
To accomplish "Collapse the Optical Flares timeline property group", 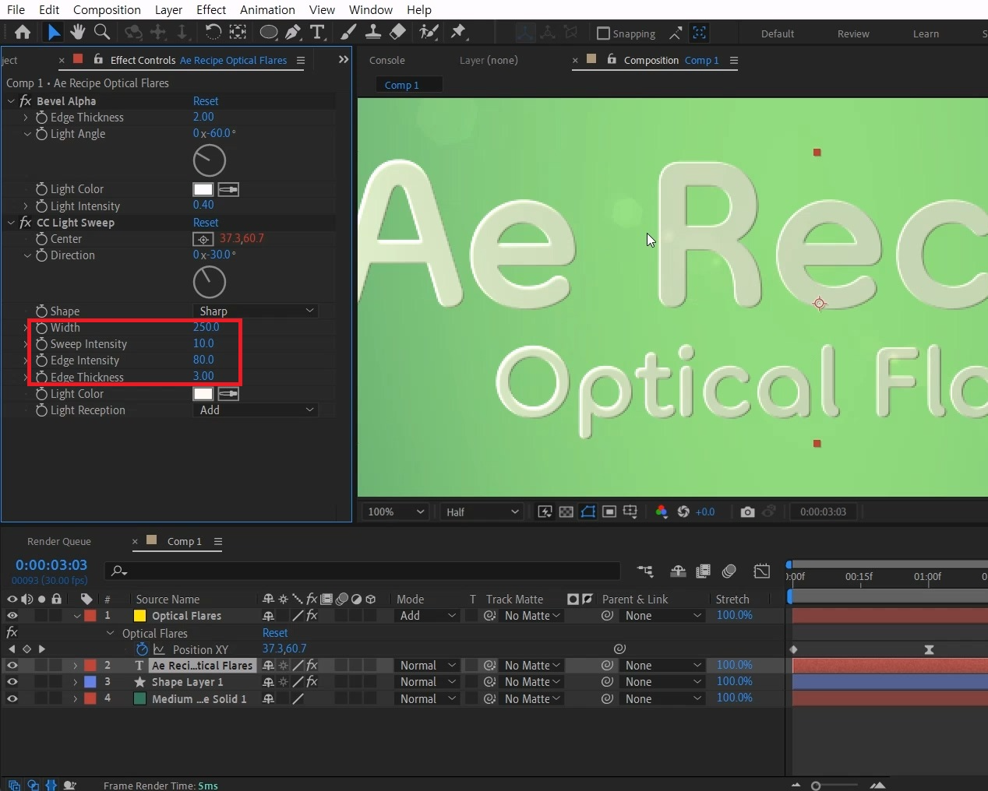I will pos(110,633).
